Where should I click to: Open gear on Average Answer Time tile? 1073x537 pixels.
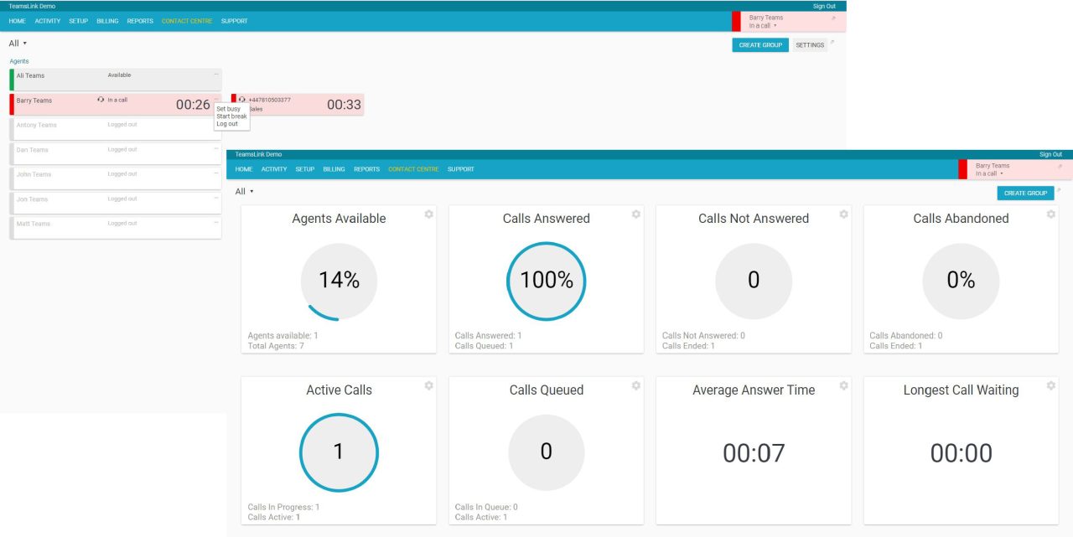click(843, 385)
